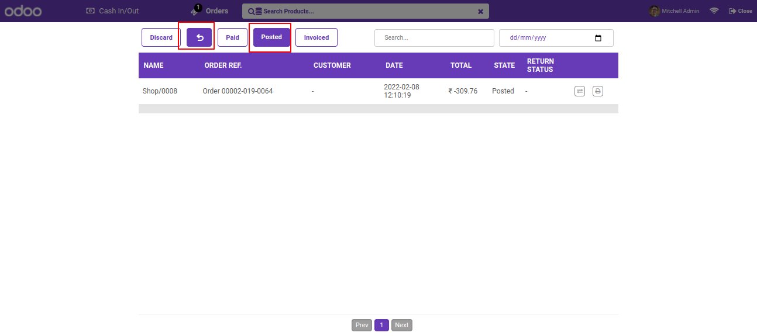
Task: Click the magnifier icon in product search
Action: click(251, 11)
